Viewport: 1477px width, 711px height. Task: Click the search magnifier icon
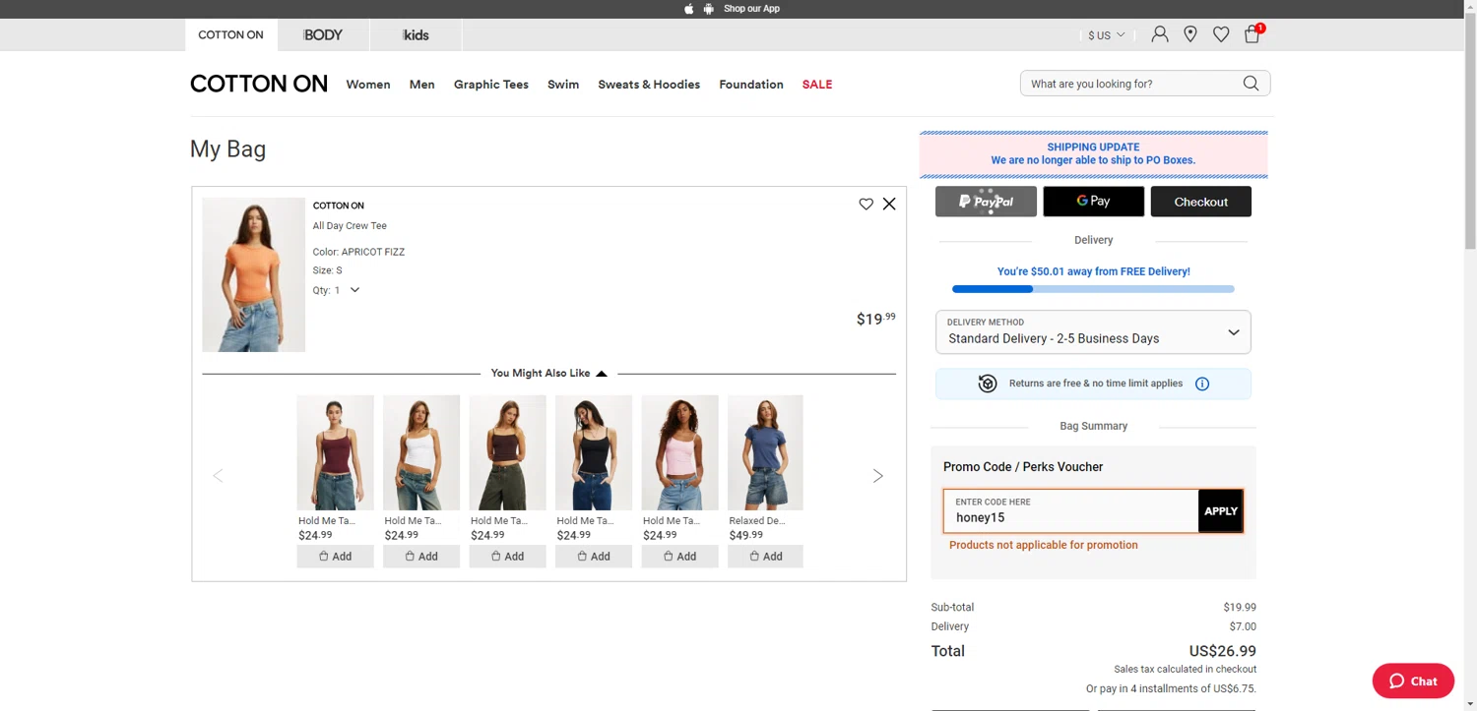click(x=1251, y=84)
